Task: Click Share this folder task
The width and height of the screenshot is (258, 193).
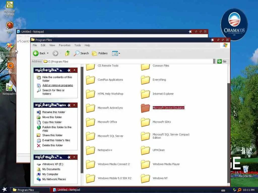Action: tap(52, 135)
